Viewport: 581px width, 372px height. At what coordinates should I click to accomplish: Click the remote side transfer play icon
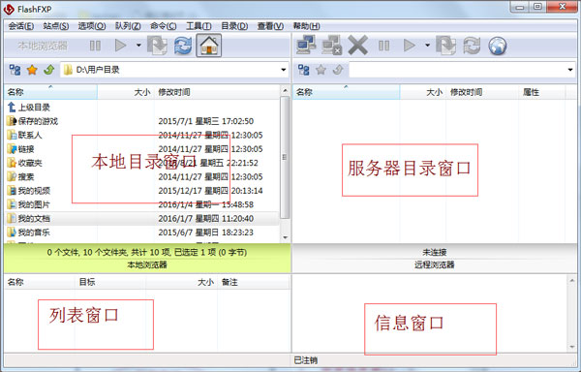coord(409,46)
